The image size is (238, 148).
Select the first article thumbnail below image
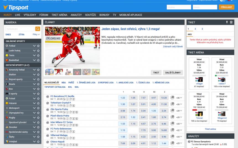[49, 72]
